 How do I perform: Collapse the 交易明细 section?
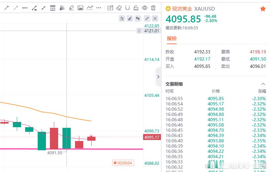(263, 84)
